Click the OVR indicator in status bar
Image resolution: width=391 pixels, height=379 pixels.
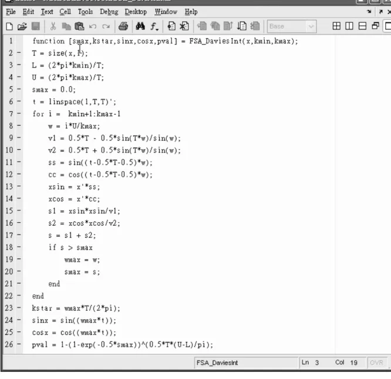376,363
